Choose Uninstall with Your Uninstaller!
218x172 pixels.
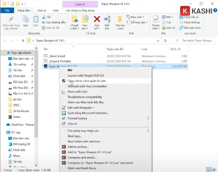click(106, 86)
